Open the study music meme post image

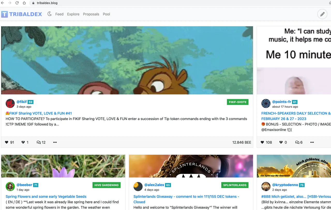point(294,60)
